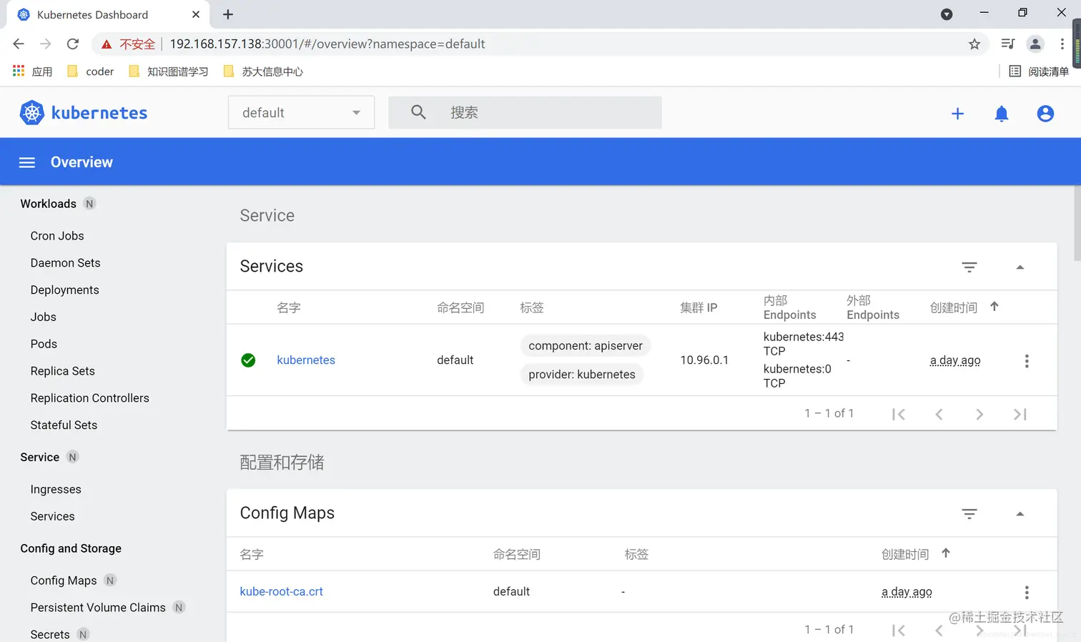
Task: Open the namespace dropdown showing default
Action: click(301, 113)
